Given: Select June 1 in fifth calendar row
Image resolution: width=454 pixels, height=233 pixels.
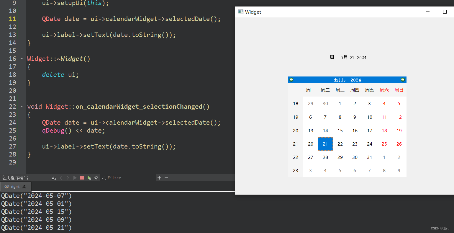Looking at the screenshot, I should pos(384,157).
